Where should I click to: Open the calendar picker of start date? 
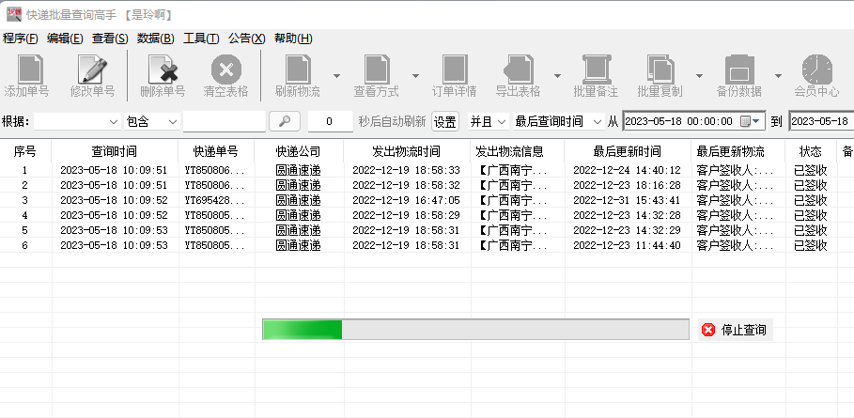coord(751,121)
